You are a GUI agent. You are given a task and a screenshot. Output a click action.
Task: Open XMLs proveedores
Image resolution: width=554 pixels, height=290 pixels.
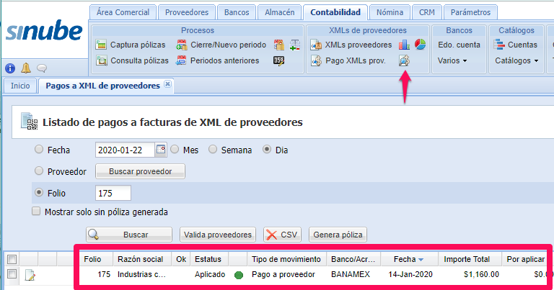click(351, 45)
